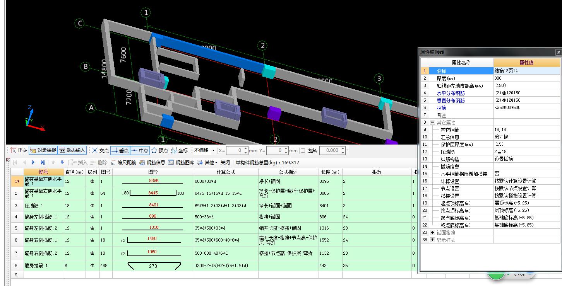
Task: Toggle 对象捕捉 object snap
Action: click(x=43, y=150)
